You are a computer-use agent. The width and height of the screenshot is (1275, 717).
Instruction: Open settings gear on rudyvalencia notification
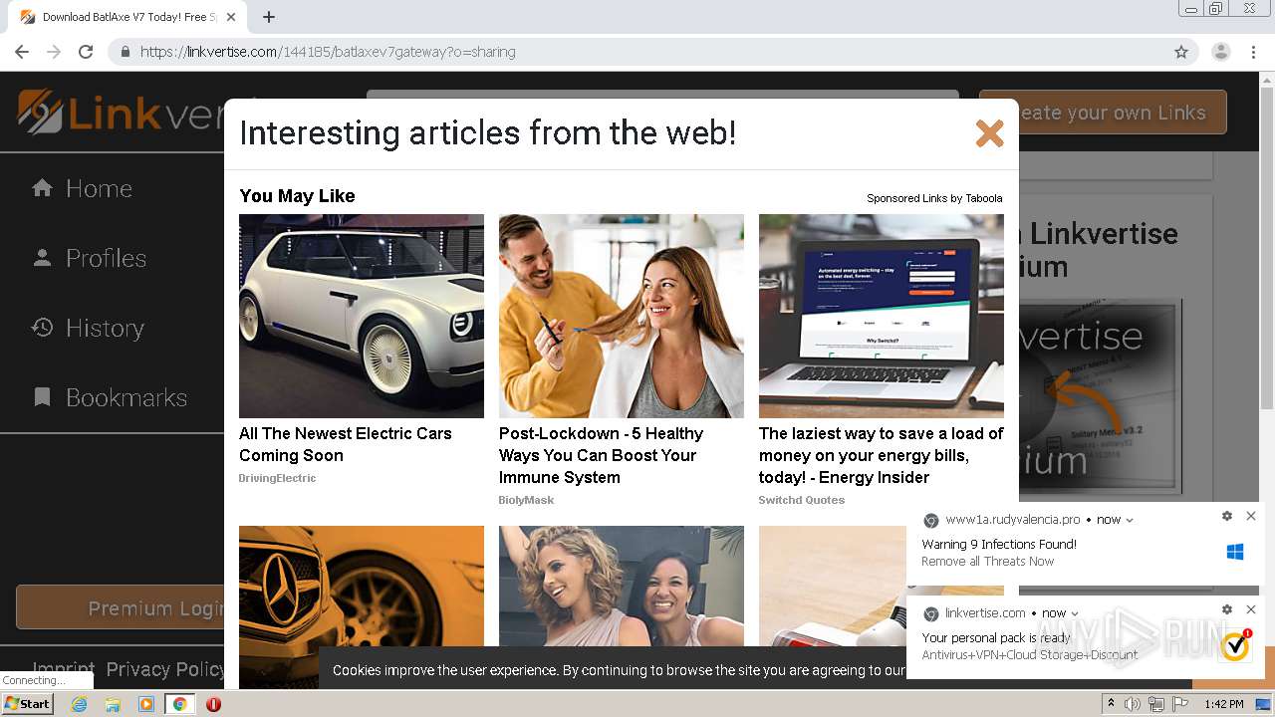pyautogui.click(x=1227, y=516)
